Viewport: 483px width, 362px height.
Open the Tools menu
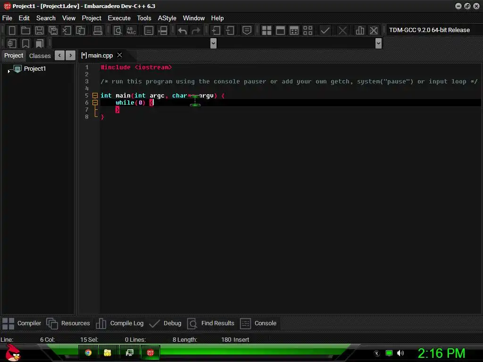[144, 18]
